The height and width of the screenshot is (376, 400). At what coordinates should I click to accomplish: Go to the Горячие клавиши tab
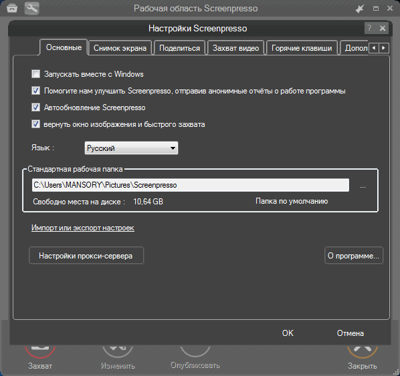(x=302, y=48)
